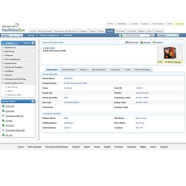
Task: Expand the Air Conditioners category
Action: click(3, 59)
